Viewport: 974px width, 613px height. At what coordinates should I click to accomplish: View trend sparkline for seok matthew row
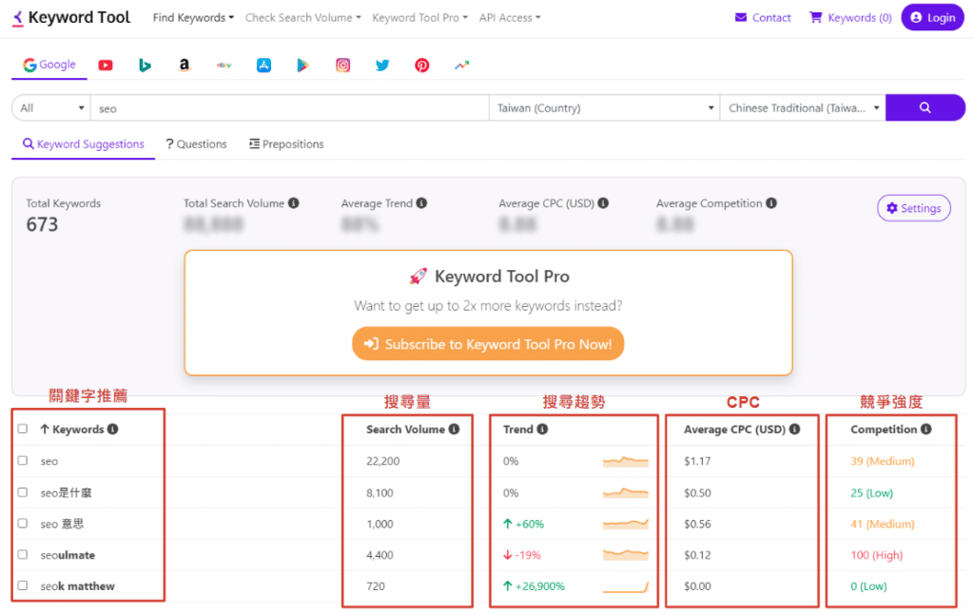pyautogui.click(x=626, y=586)
